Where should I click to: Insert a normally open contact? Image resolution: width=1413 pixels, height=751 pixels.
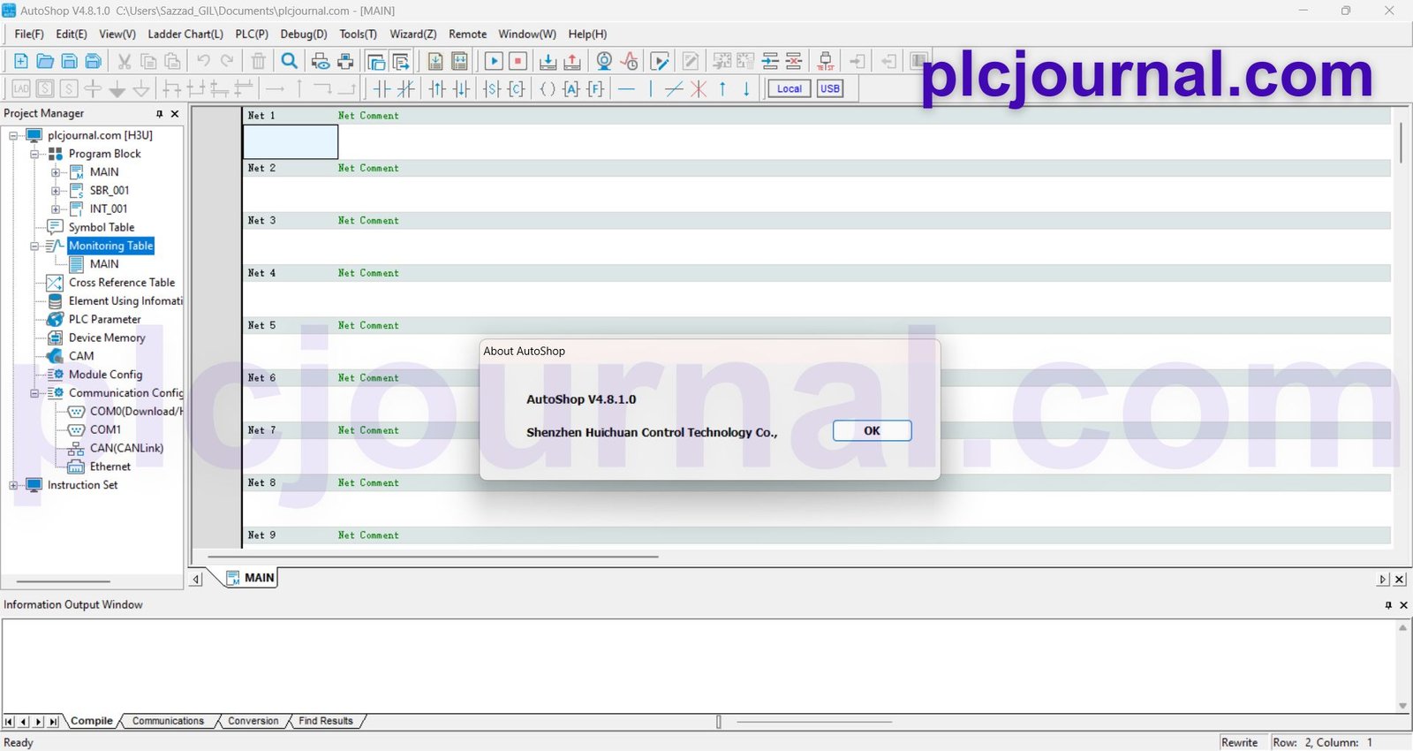coord(382,88)
